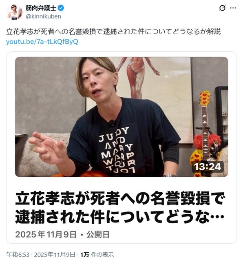Click the 13:24 duration badge
This screenshot has width=243, height=260.
pos(208,167)
